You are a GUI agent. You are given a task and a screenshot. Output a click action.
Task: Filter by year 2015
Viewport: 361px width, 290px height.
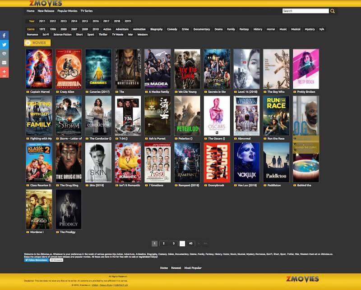coord(85,21)
